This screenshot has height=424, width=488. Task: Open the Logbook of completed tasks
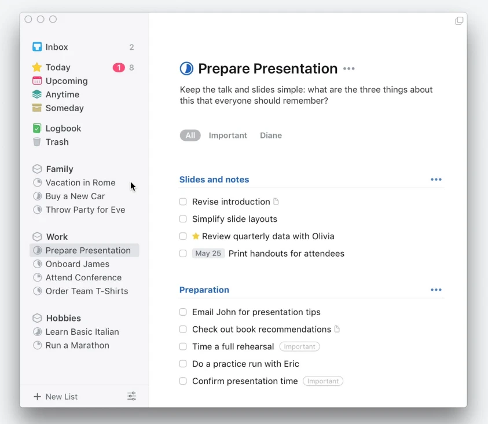point(63,128)
